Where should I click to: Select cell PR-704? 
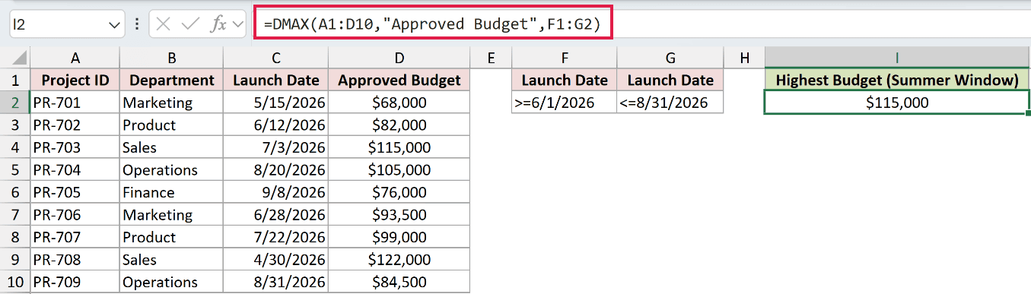pos(75,169)
